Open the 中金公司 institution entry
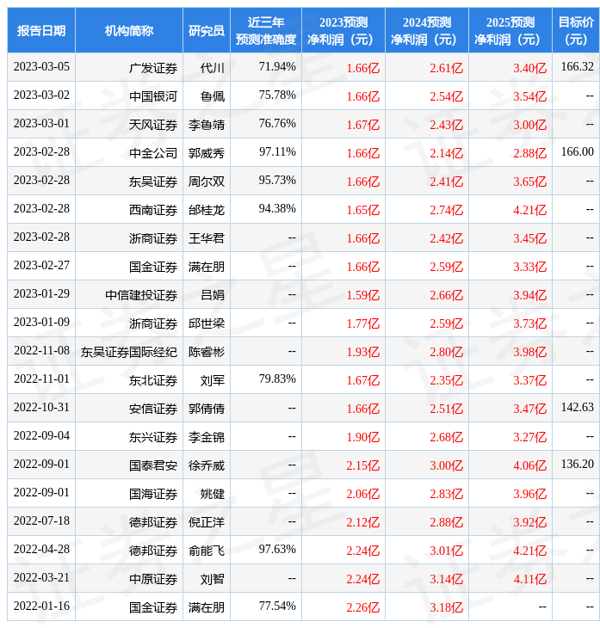600x628 pixels. click(153, 153)
